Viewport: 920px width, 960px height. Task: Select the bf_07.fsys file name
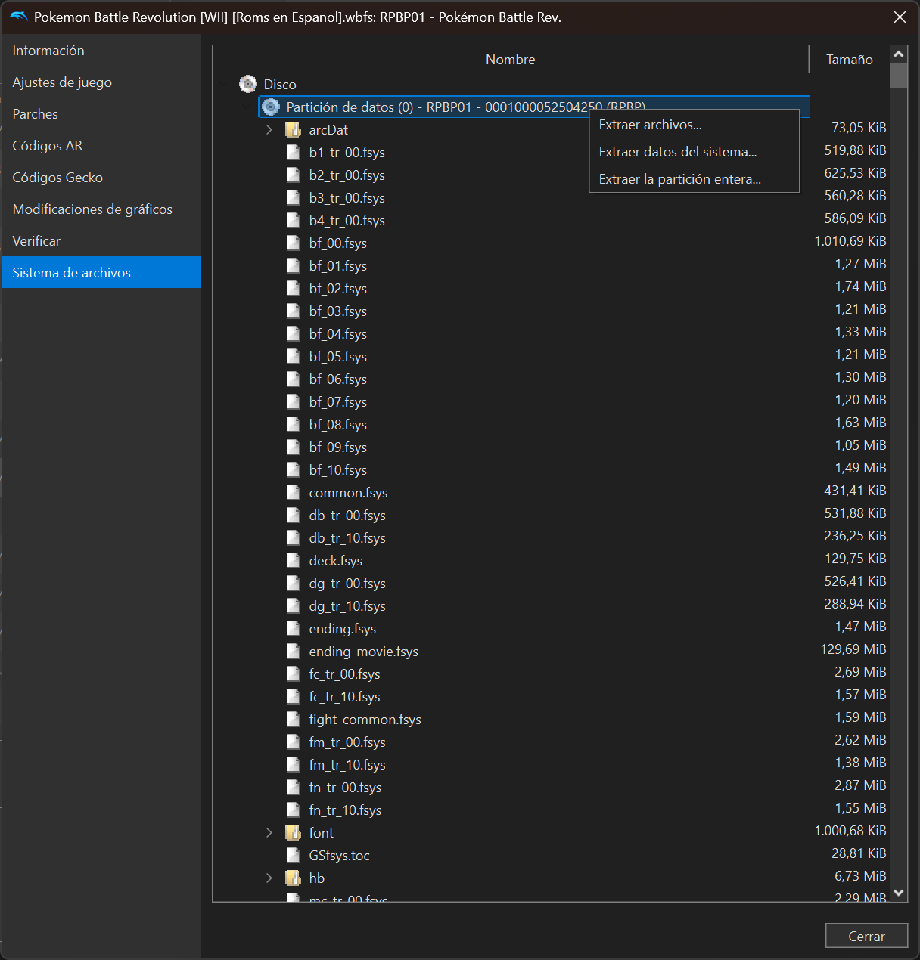coord(337,401)
